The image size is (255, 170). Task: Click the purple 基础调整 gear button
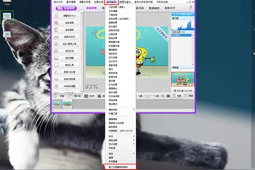(x=66, y=8)
